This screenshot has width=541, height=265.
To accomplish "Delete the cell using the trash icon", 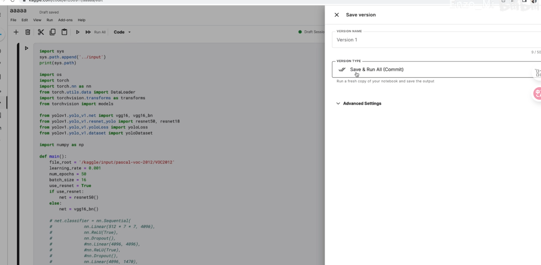I will pos(28,32).
